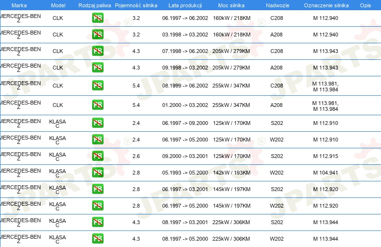Click the fuel icon in the 2.6 KLASA C row
Screen dimensions: 381x247
(x=97, y=156)
